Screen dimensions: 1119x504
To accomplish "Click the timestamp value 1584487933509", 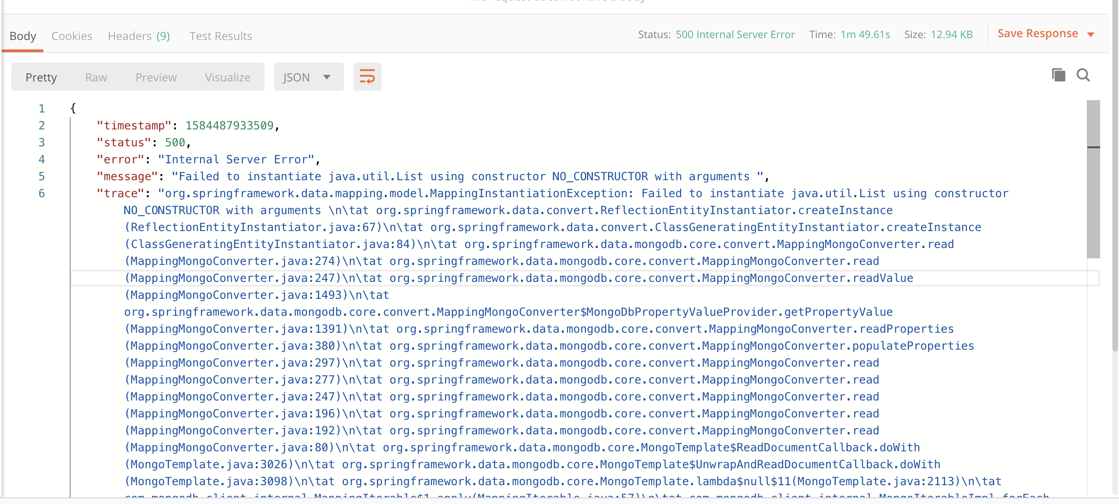I will click(229, 126).
